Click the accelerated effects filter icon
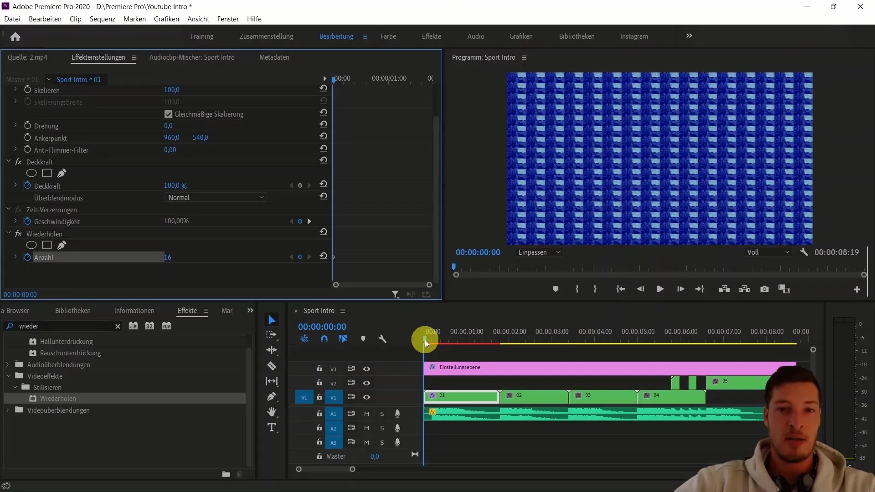The width and height of the screenshot is (875, 492). click(133, 326)
